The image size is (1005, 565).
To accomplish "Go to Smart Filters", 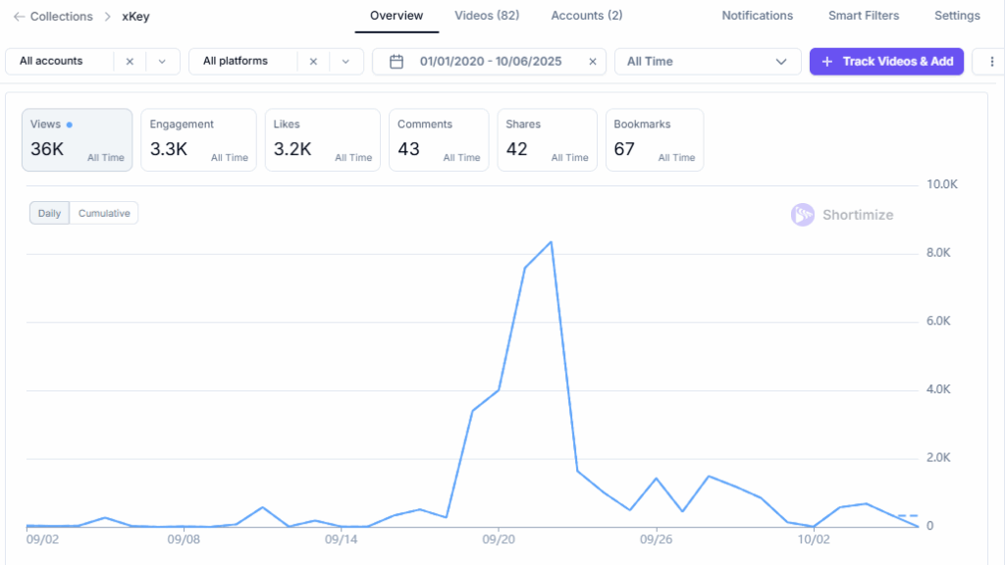I will pos(863,16).
